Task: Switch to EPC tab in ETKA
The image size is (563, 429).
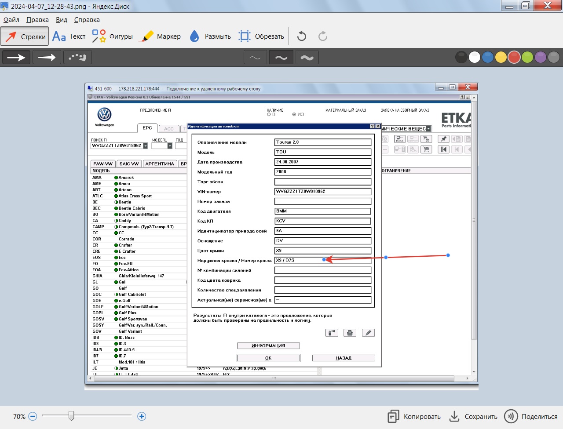Action: click(x=147, y=128)
